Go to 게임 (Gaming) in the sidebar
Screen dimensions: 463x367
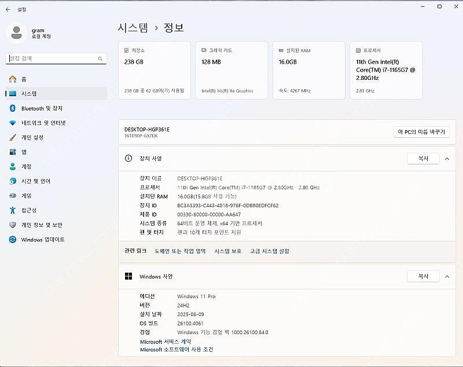[27, 196]
